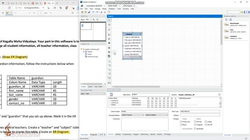This screenshot has height=140, width=250.
Task: Open the Database menu in Workbench
Action: click(112, 9)
